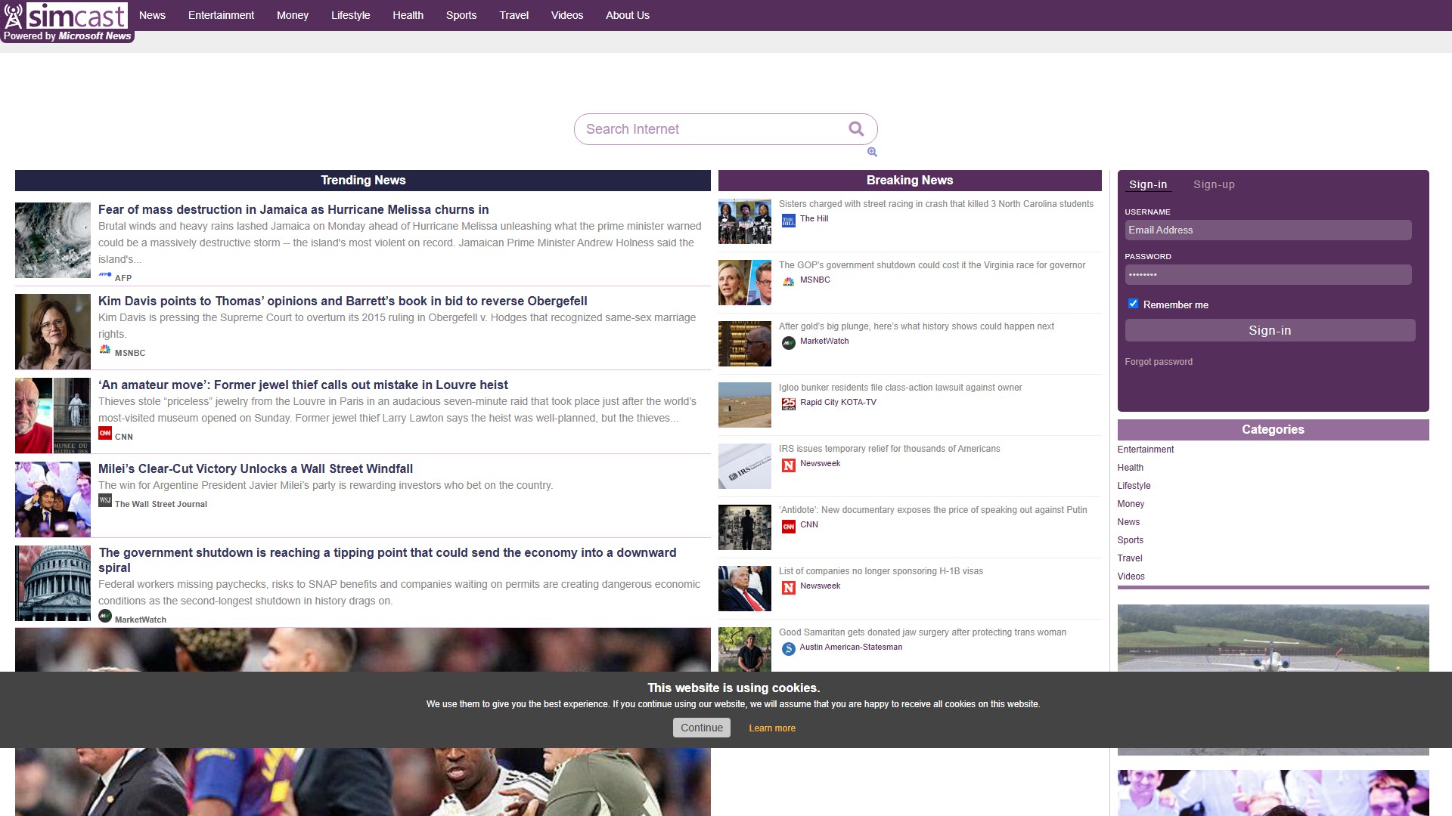Click the small zoom icon below search
The height and width of the screenshot is (816, 1452).
tap(872, 152)
